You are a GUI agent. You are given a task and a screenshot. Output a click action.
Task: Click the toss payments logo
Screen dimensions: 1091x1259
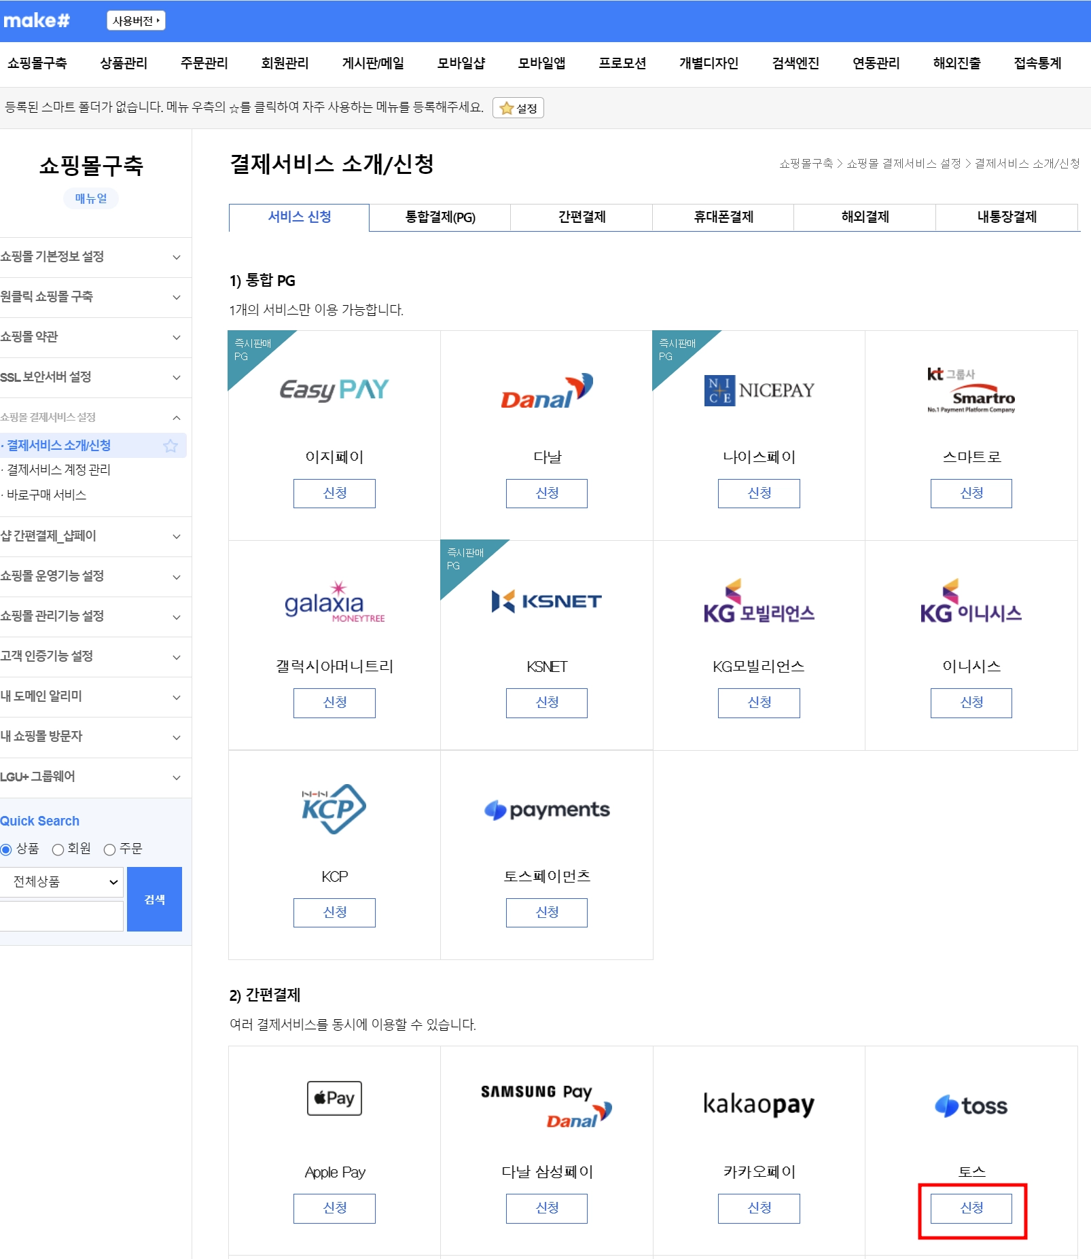(x=547, y=810)
